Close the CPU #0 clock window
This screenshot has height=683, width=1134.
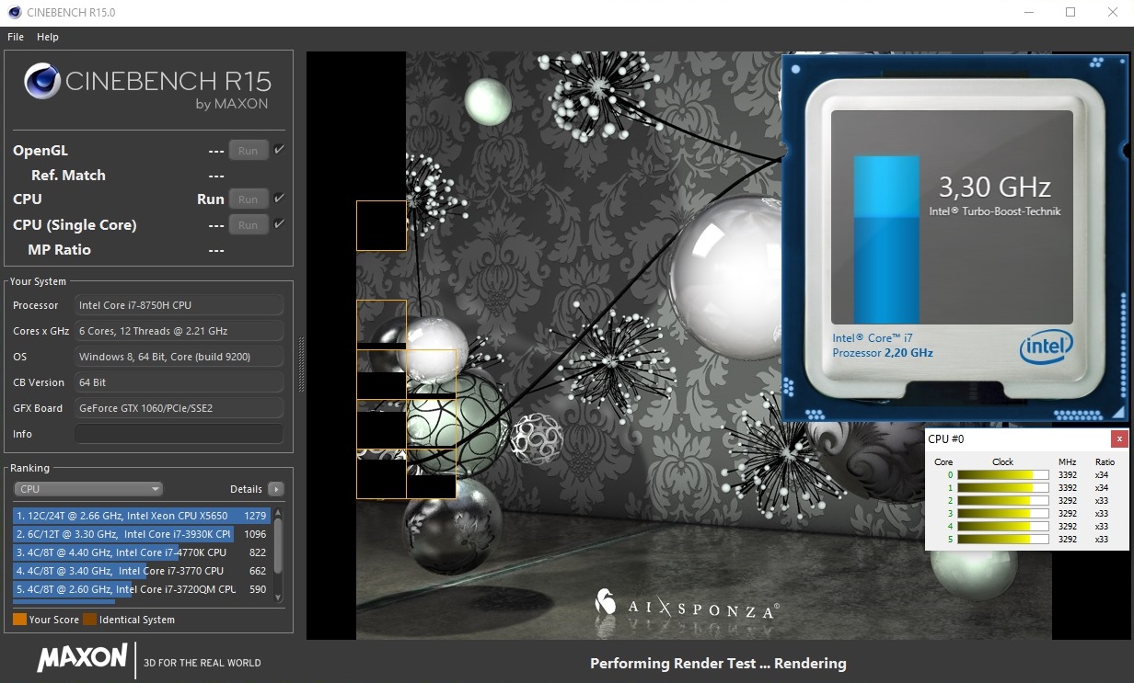coord(1118,439)
